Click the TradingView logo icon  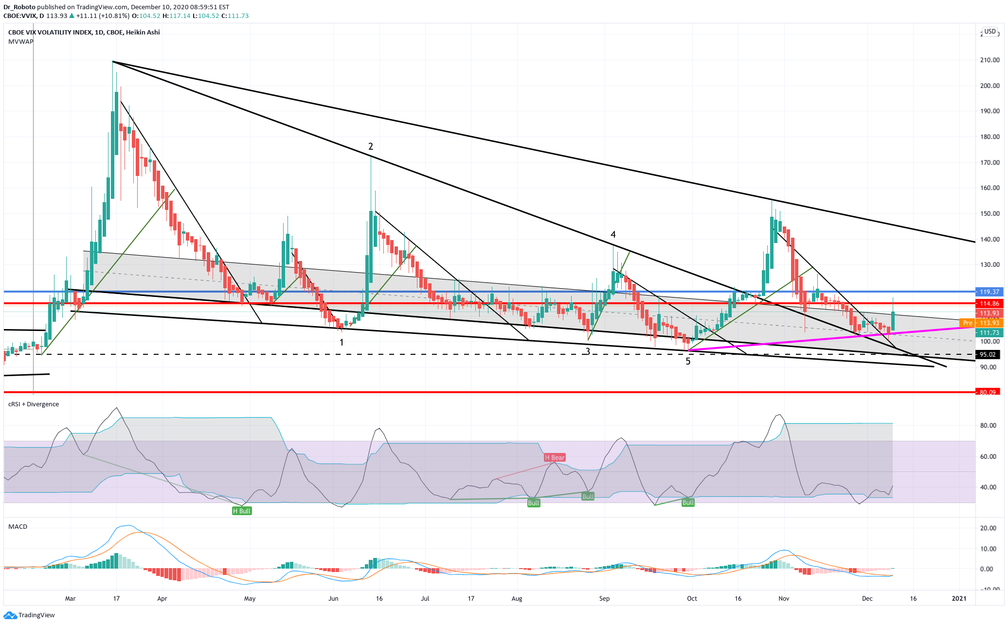point(10,615)
